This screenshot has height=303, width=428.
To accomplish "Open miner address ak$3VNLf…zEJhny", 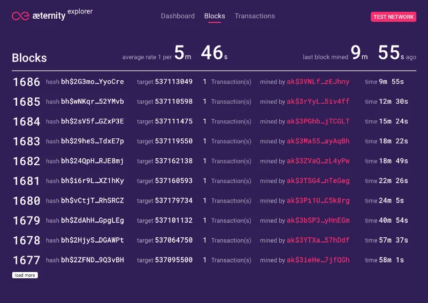I will (x=318, y=82).
